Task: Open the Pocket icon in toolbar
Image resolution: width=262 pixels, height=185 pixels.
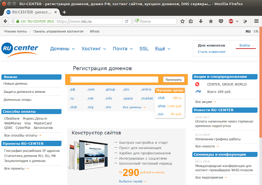Action: pos(221,21)
